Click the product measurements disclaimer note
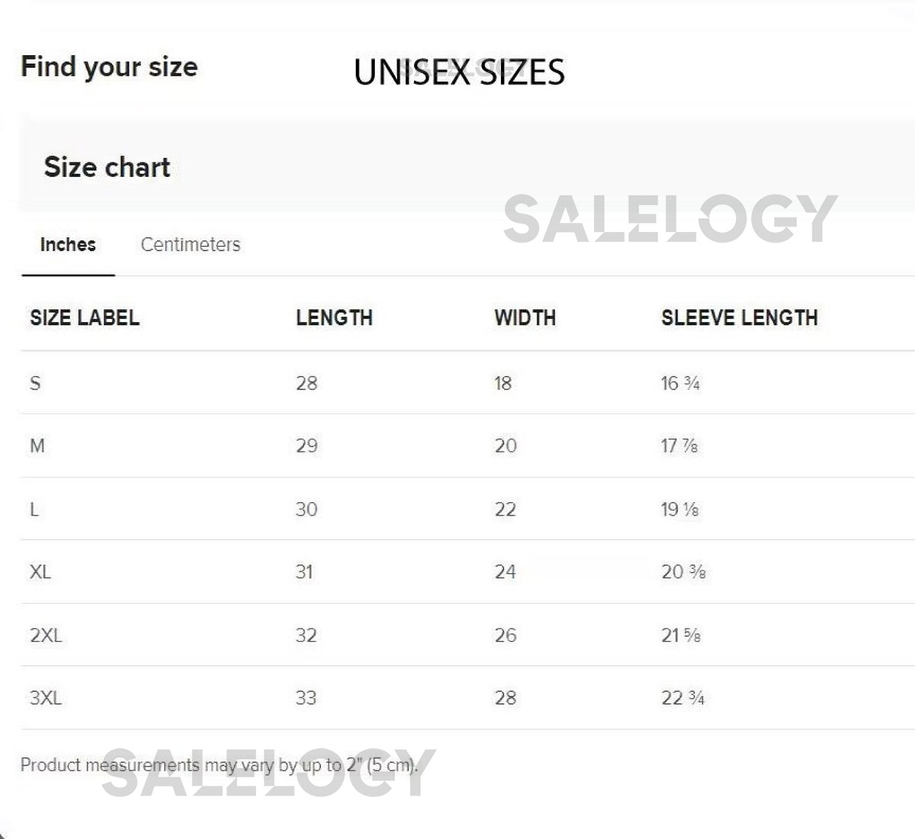Screen dimensions: 915x839 219,765
